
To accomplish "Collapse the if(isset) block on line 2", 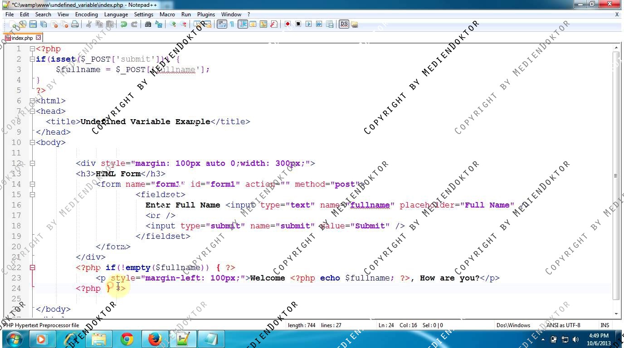I will 32,59.
